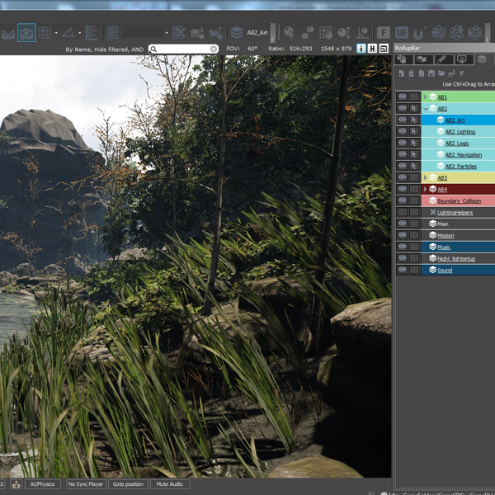Open the Display settings tab in RollupBar
The width and height of the screenshot is (495, 495).
463,59
